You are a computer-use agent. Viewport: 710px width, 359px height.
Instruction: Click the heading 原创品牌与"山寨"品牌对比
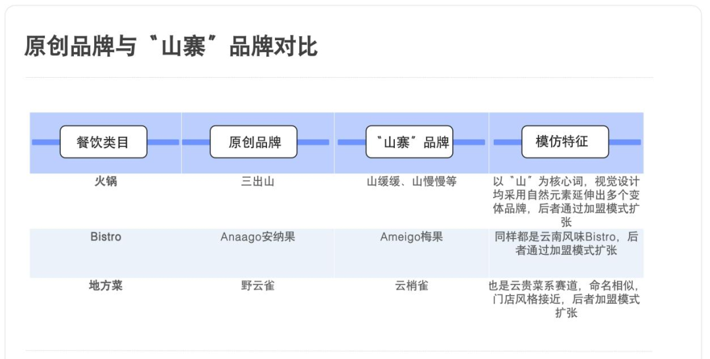click(x=171, y=46)
